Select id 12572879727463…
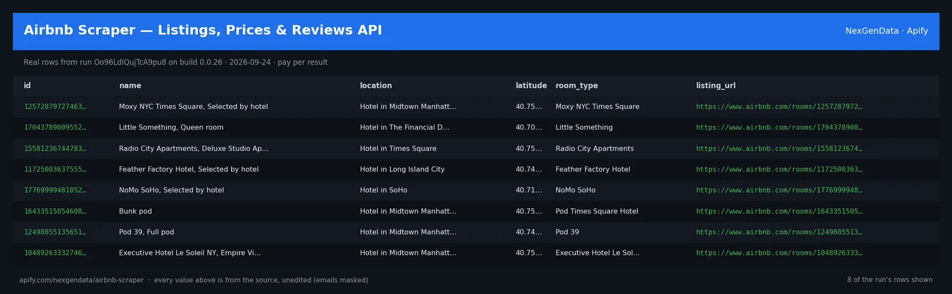The image size is (952, 294). pyautogui.click(x=55, y=107)
